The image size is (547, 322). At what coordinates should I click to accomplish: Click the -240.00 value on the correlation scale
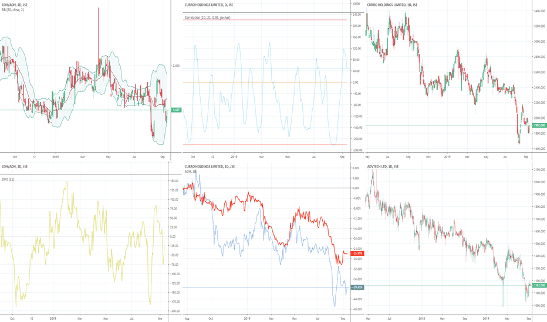[x=356, y=150]
